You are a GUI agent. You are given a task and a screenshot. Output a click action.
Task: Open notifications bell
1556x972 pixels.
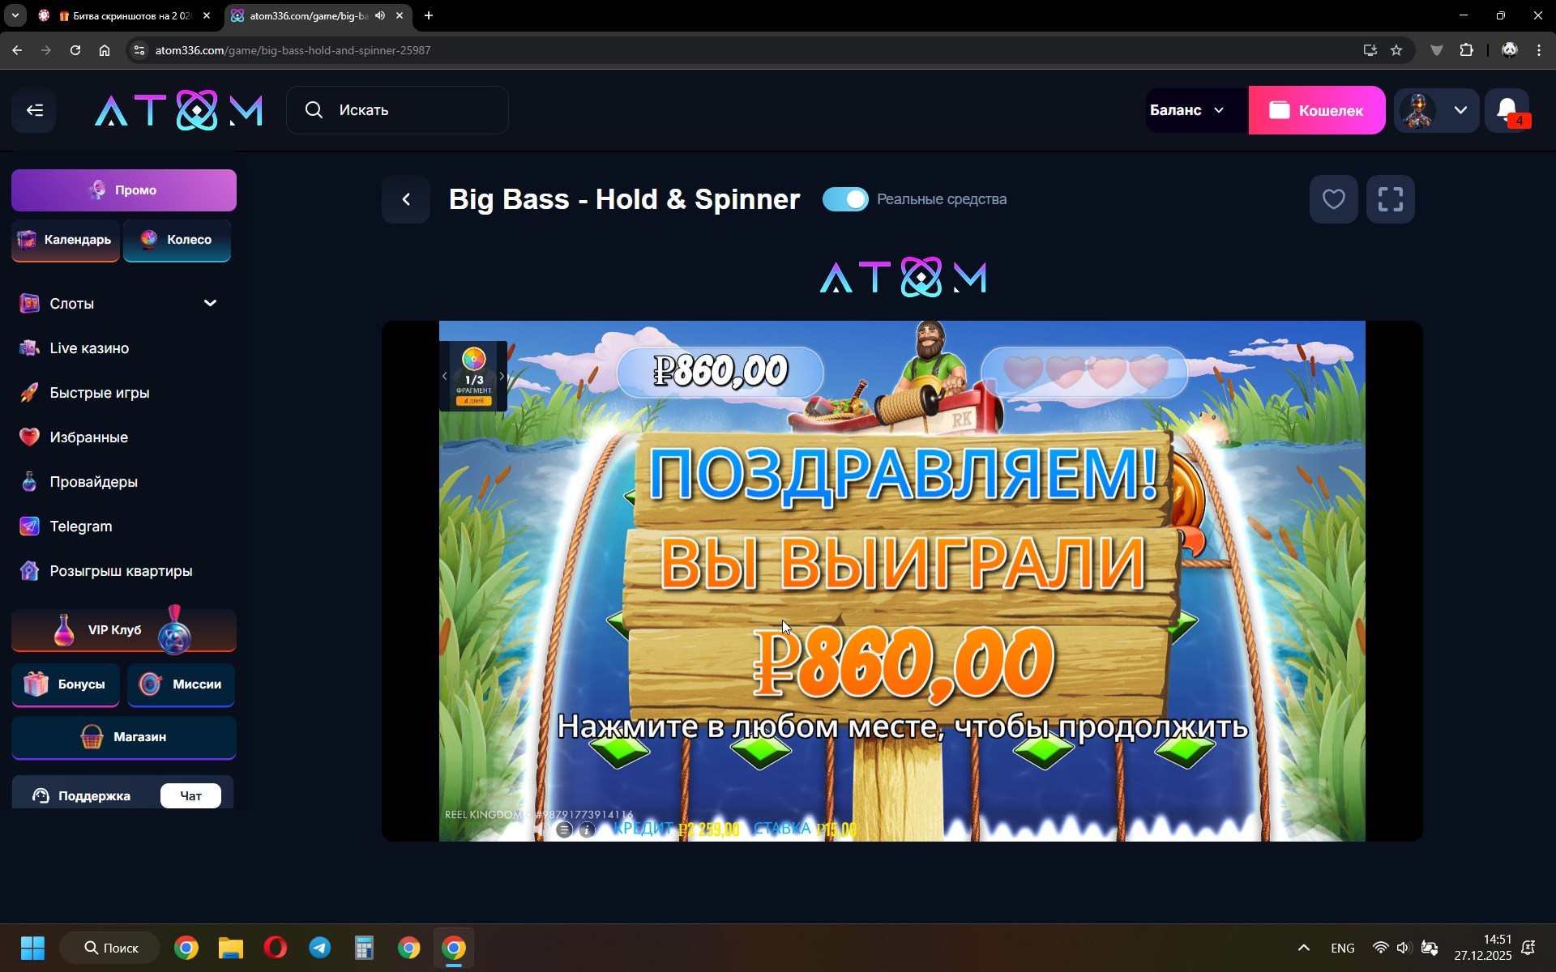[x=1507, y=110]
